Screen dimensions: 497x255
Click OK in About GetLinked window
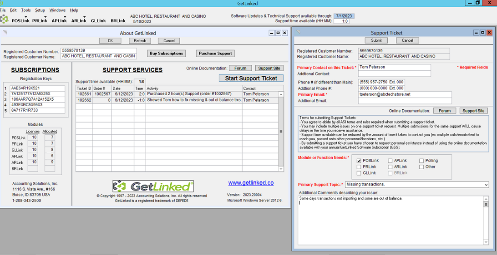pos(110,41)
